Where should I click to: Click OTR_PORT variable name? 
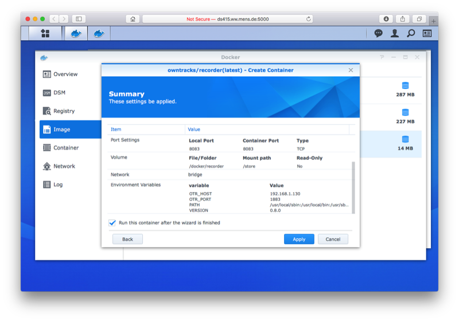click(200, 199)
